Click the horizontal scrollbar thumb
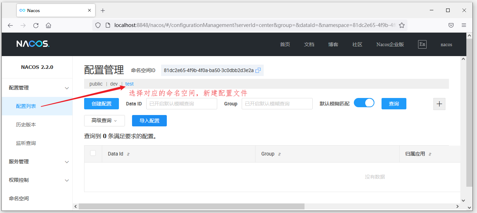 [x=192, y=206]
